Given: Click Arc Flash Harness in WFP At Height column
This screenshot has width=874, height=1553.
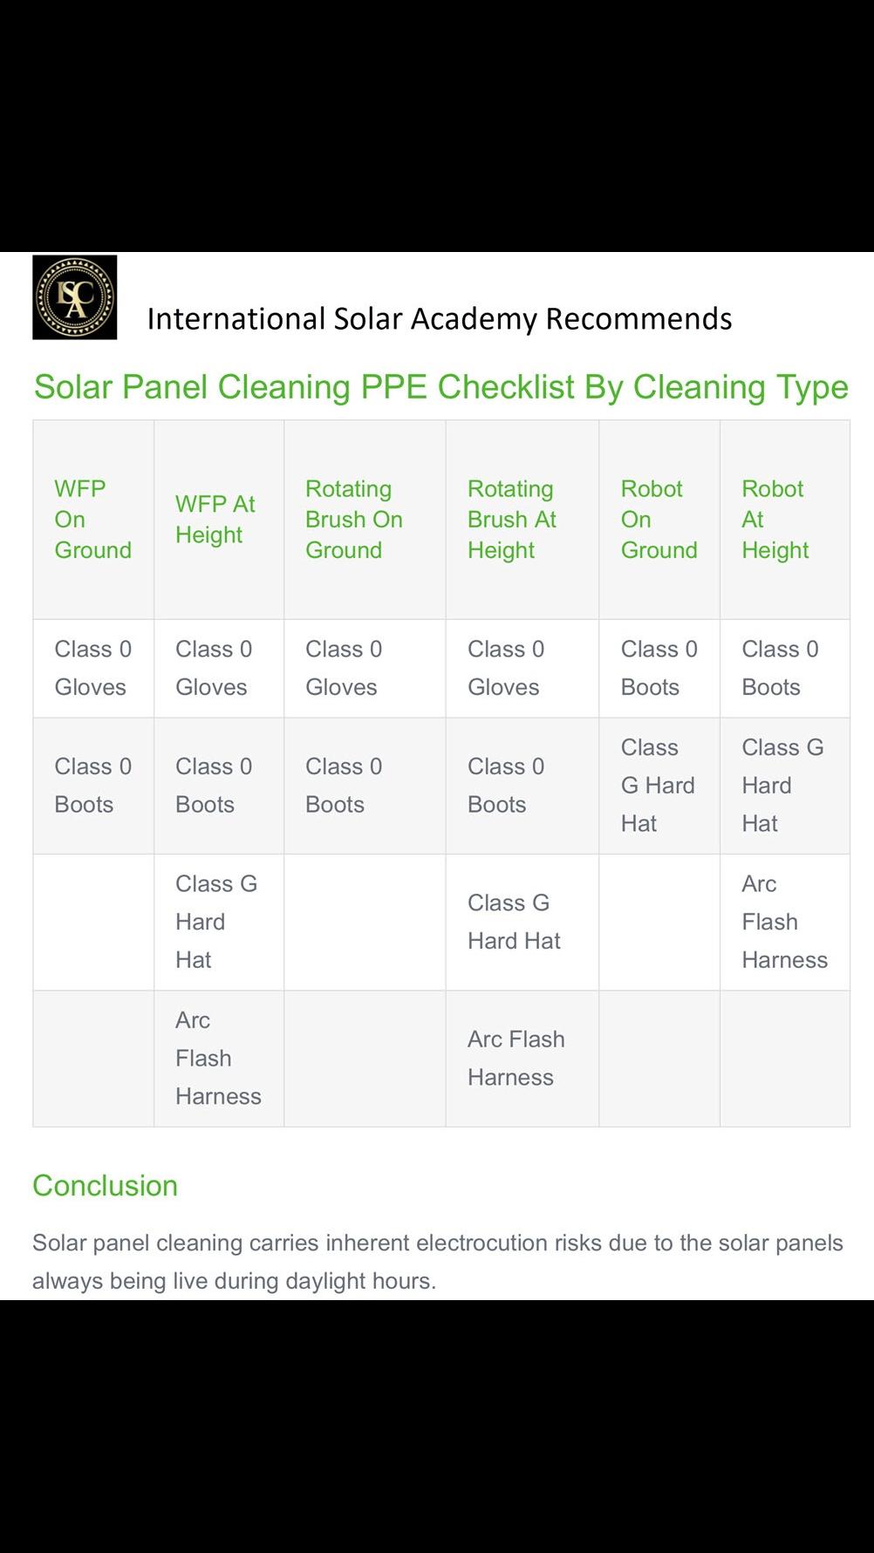Looking at the screenshot, I should point(218,1059).
